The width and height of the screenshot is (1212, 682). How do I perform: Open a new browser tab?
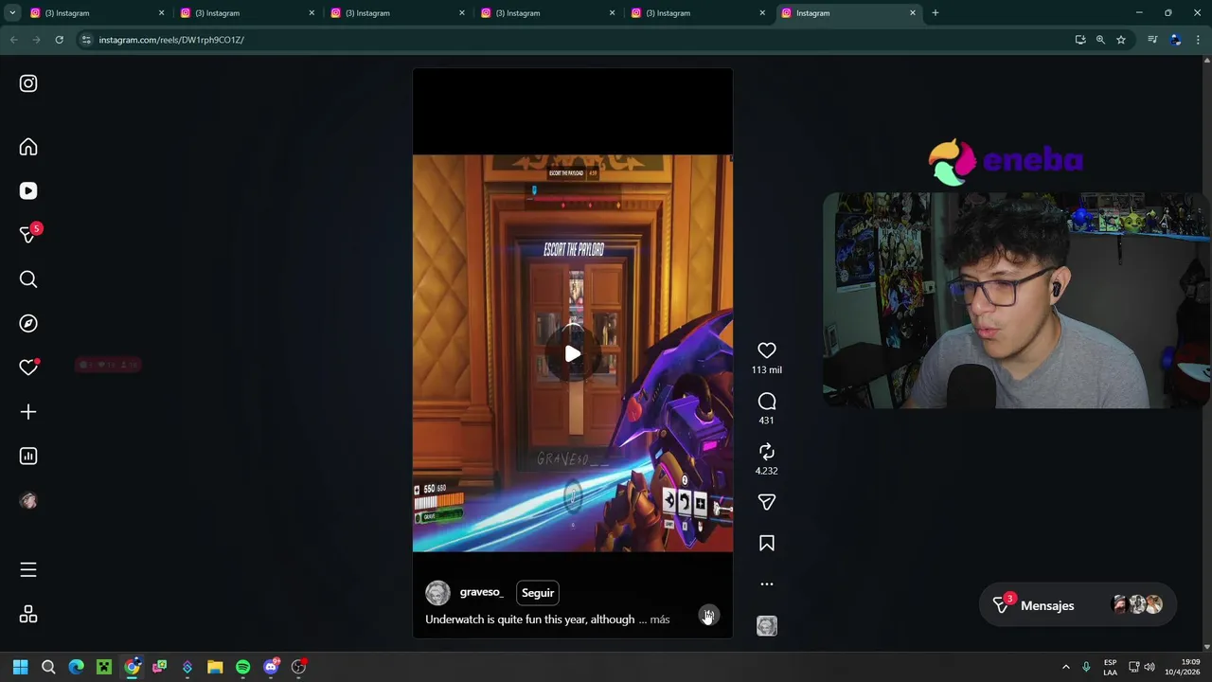click(935, 13)
